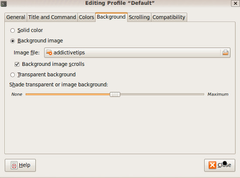Select the Background image radio option
Viewport: 240px width, 178px height.
13,41
